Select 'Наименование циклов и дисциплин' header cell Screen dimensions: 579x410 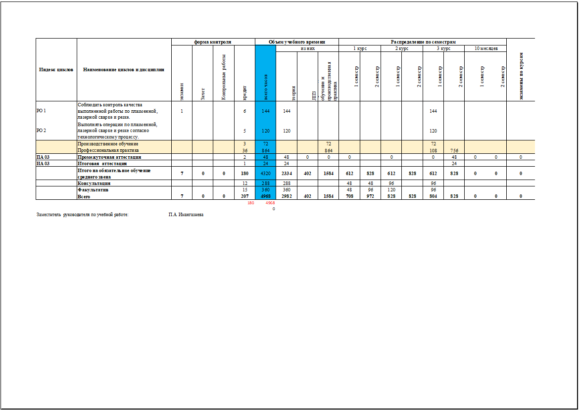[x=124, y=70]
